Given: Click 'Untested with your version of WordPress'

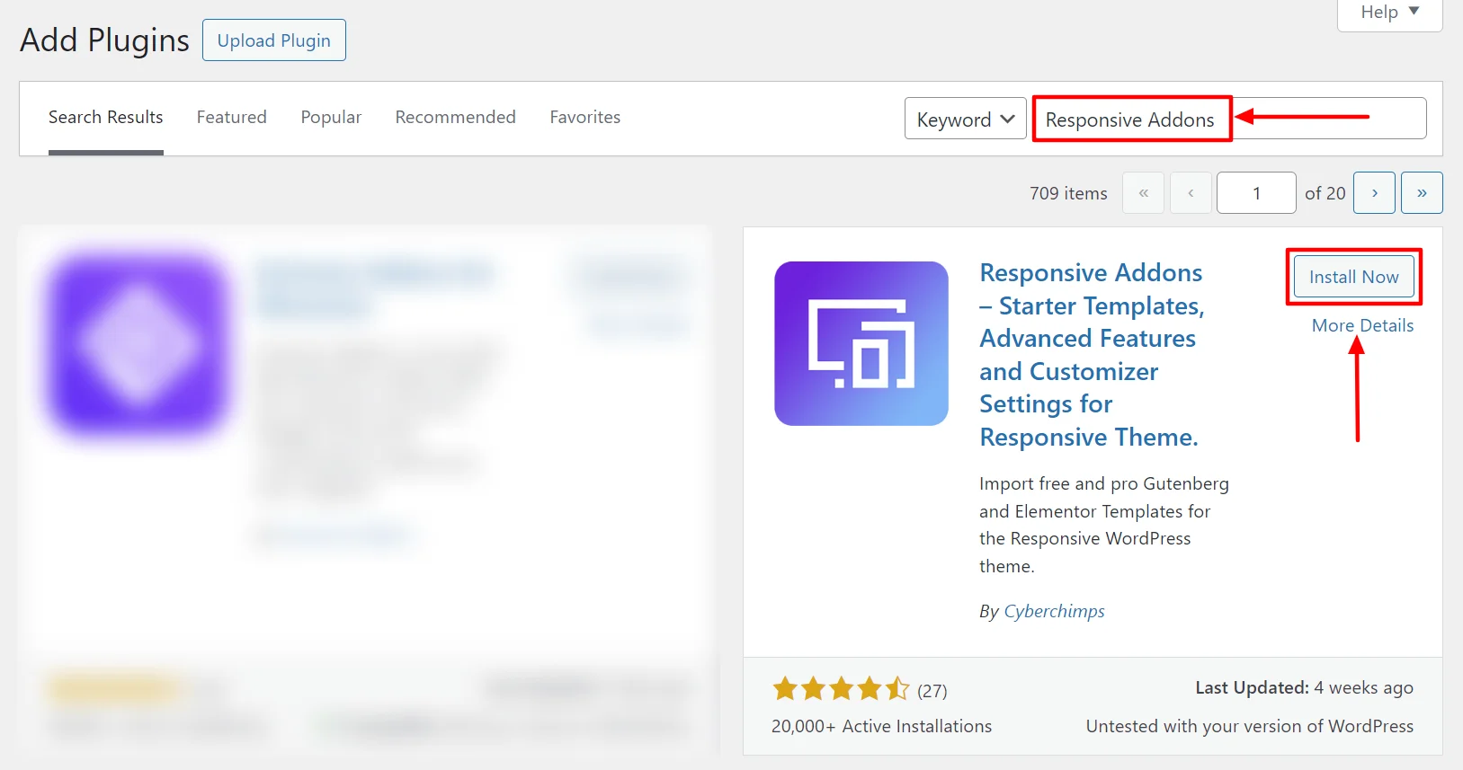Looking at the screenshot, I should 1250,726.
